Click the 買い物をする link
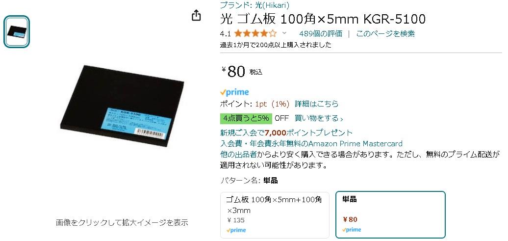The image size is (508, 241). coord(317,118)
